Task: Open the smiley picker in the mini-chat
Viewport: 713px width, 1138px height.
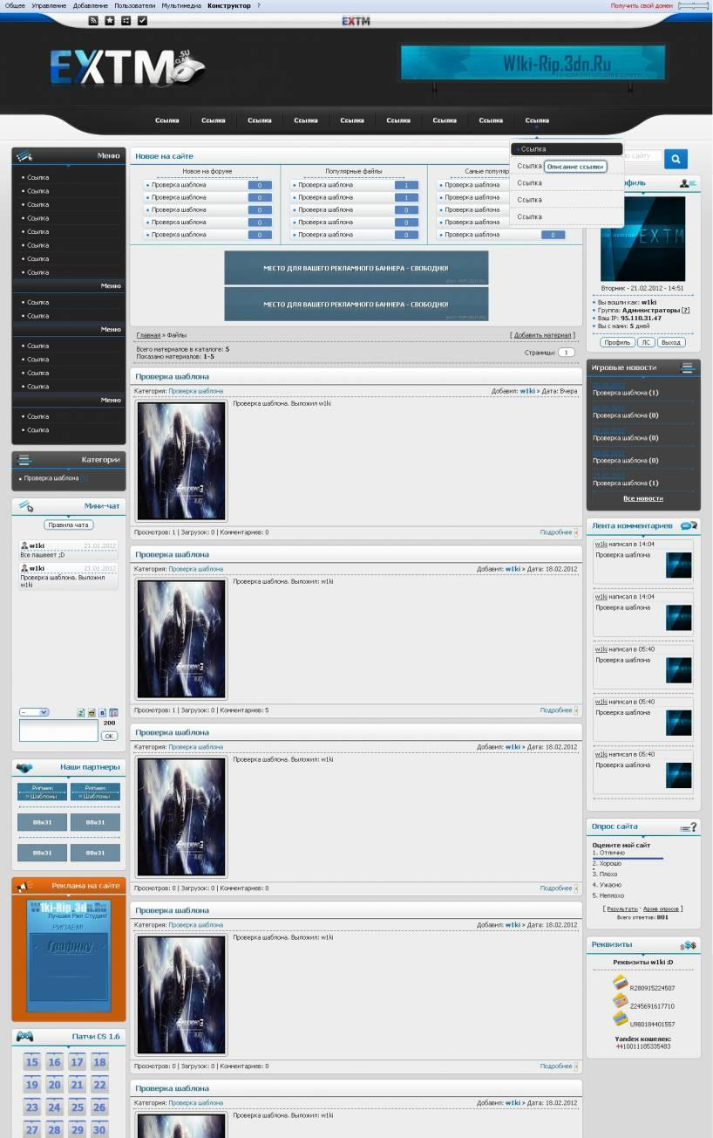Action: click(92, 712)
